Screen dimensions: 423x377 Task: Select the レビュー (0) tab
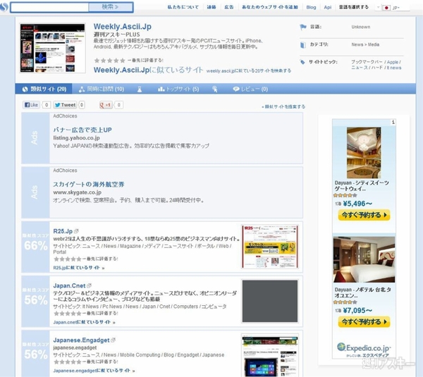click(250, 89)
